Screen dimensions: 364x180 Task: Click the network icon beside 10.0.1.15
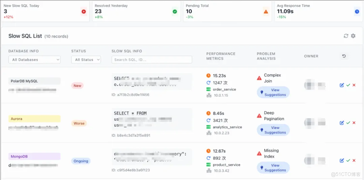pos(209,95)
